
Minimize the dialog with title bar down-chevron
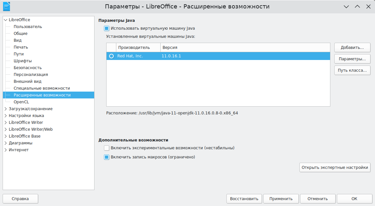(346, 7)
